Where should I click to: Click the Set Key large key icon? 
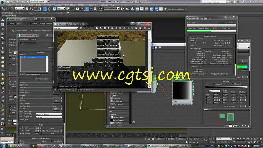205,140
